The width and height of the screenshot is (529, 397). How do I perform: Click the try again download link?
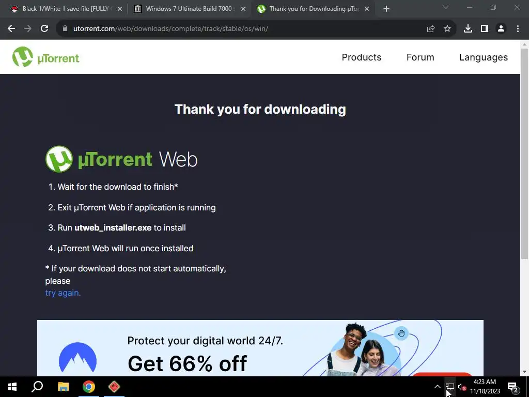pyautogui.click(x=63, y=293)
